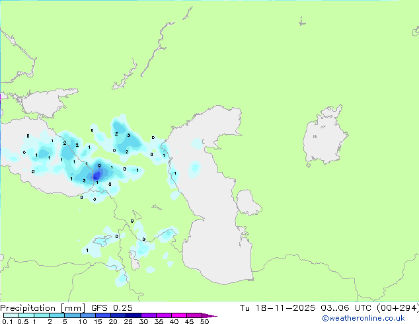Pick the 2–5 mm legend swatch

point(57,315)
